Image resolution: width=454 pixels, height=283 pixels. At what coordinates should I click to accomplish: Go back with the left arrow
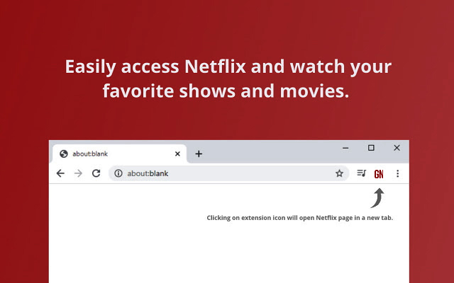(60, 173)
